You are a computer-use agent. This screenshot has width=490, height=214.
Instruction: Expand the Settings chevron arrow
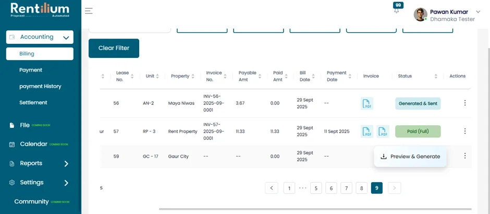point(66,183)
